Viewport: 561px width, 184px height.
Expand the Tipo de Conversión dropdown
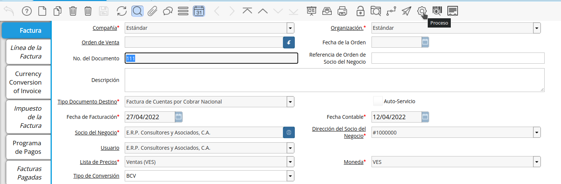click(290, 176)
